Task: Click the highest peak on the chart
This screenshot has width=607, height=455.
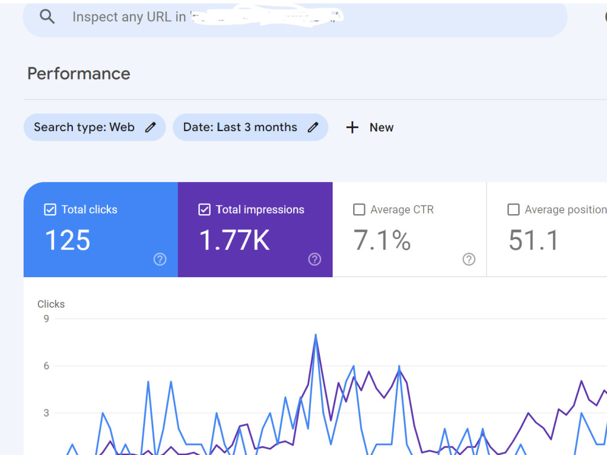Action: click(316, 335)
